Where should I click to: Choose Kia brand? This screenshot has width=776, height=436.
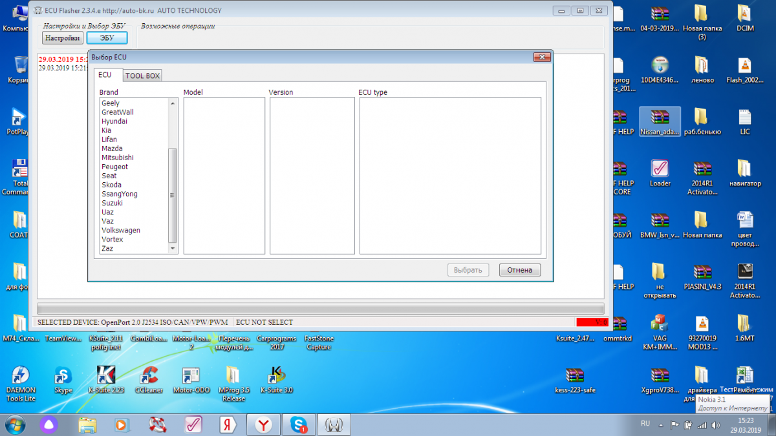click(x=107, y=130)
